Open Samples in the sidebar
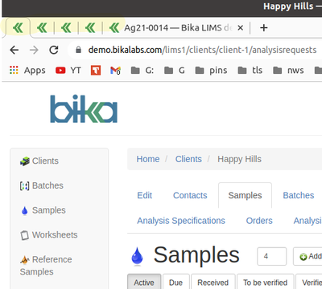This screenshot has width=322, height=289. pos(49,210)
